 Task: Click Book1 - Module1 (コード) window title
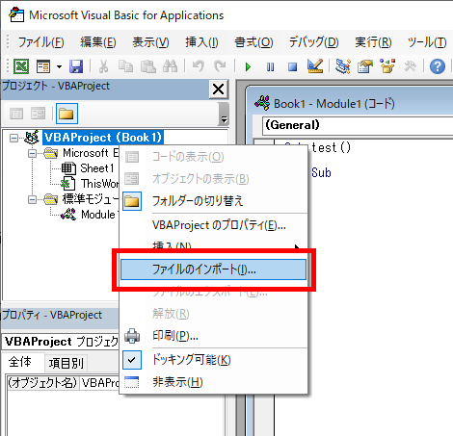(x=334, y=104)
